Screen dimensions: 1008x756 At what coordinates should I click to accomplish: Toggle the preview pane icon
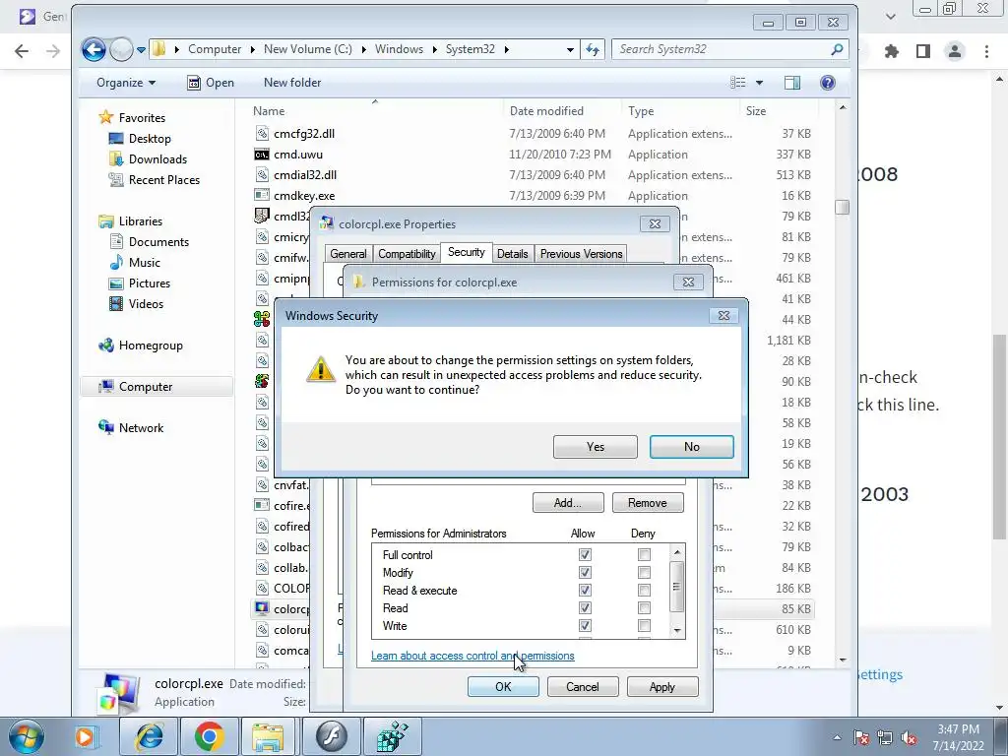(x=792, y=83)
